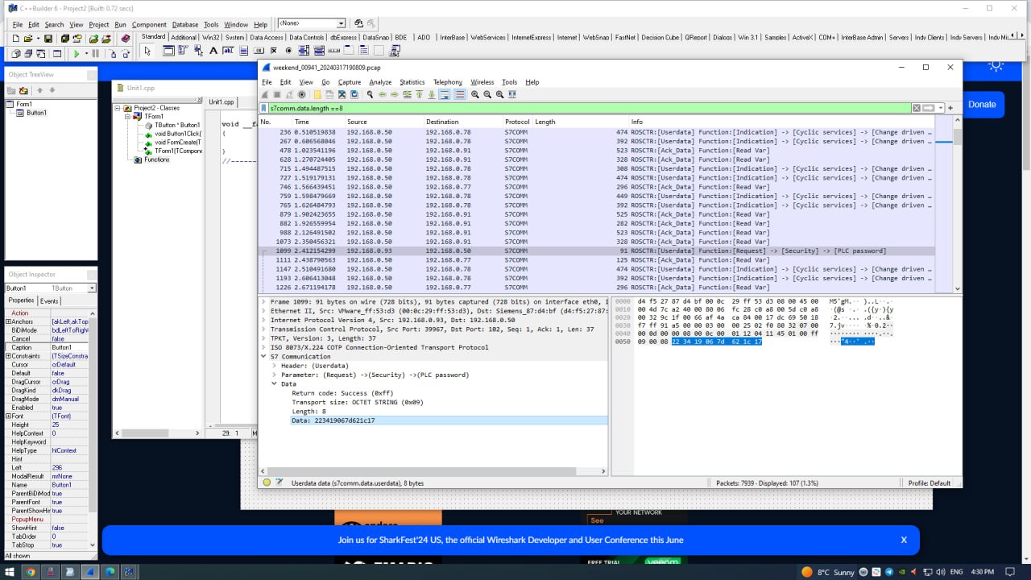Click reload capture file icon in Wireshark
Viewport: 1031px width, 580px height.
pos(354,94)
